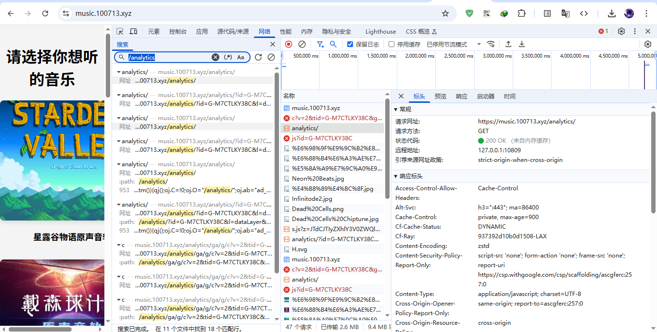Uncheck the 保留日志 checkbox
Screen dimensions: 657x332
(350, 44)
